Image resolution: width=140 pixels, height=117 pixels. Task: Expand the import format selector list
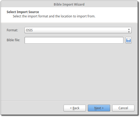[x=78, y=30]
